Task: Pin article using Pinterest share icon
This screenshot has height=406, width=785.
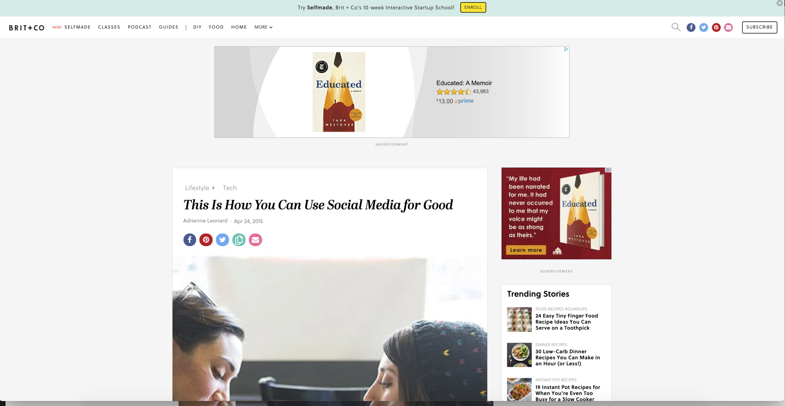Action: (206, 240)
